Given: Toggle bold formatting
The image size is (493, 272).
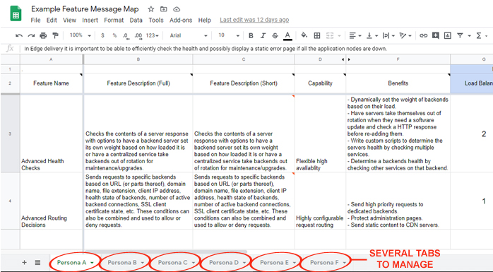Looking at the screenshot, I should (251, 35).
